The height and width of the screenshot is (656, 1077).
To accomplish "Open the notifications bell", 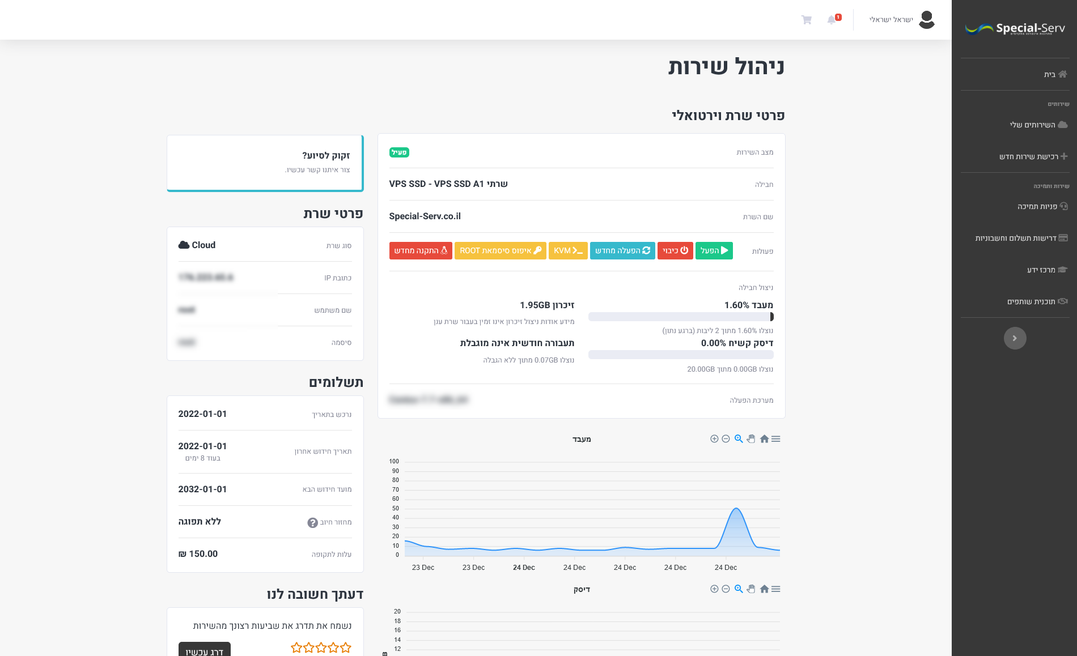I will tap(832, 20).
